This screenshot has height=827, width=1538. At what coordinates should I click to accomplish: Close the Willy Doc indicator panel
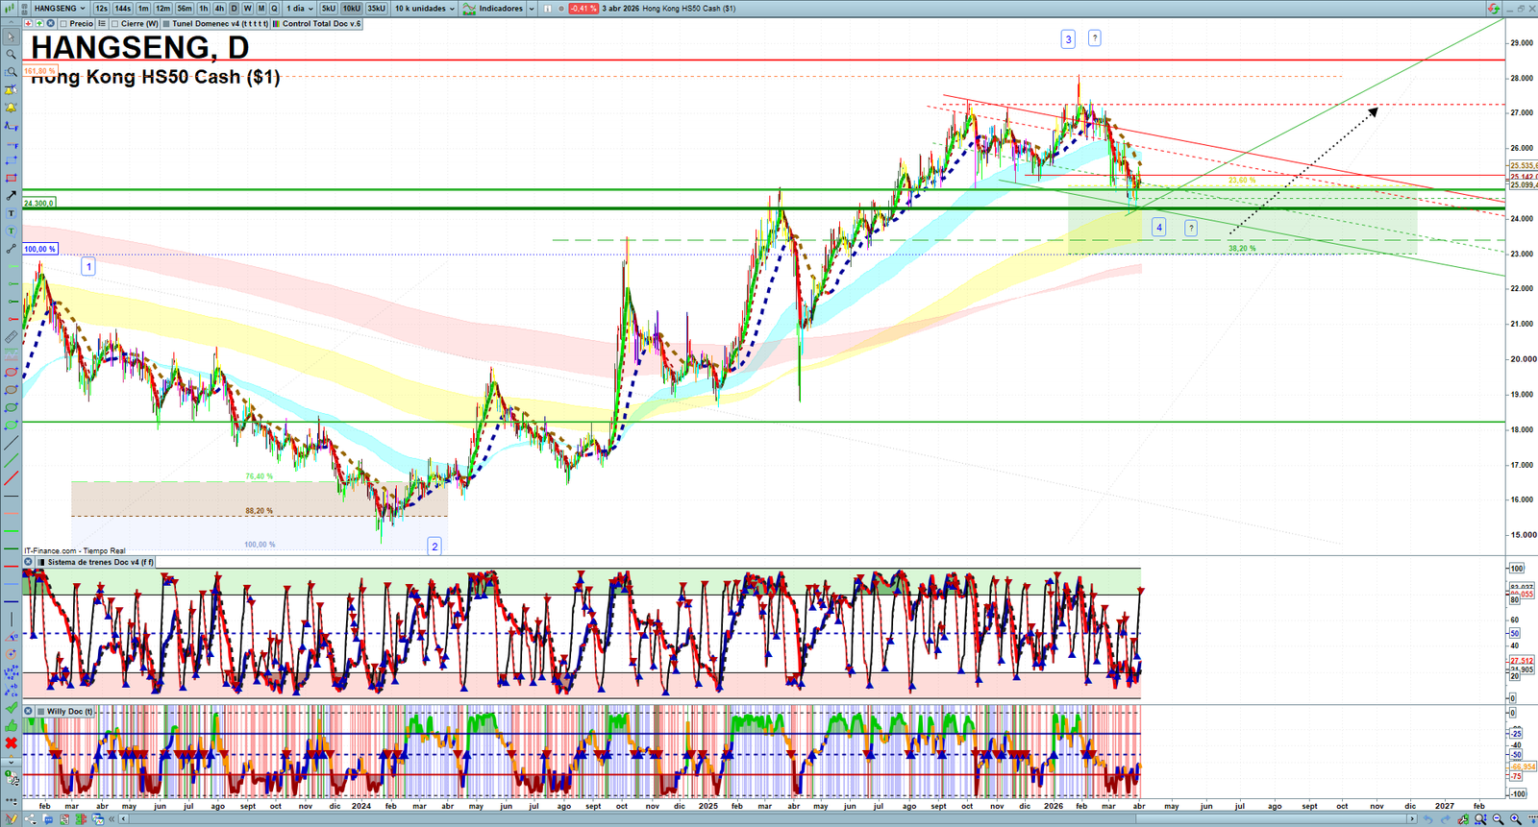coord(29,712)
